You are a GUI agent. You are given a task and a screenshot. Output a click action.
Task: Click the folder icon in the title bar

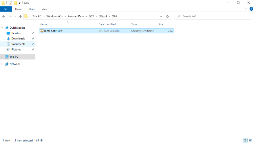[3, 3]
